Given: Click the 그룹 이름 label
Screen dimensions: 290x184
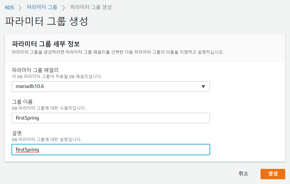Looking at the screenshot, I should click(22, 102).
